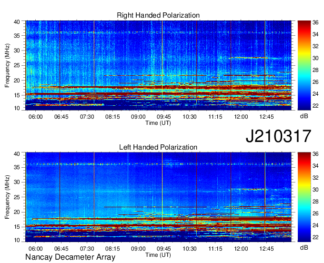Click 08:15 time tick of Right Handed plot
Image resolution: width=324 pixels, height=263 pixels.
112,117
